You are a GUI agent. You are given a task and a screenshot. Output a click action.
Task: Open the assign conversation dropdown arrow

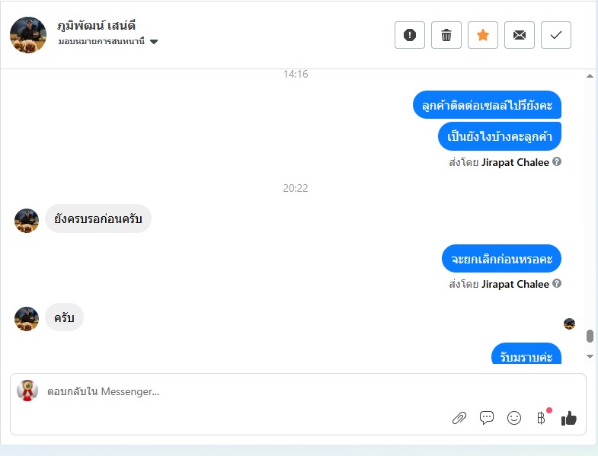154,42
